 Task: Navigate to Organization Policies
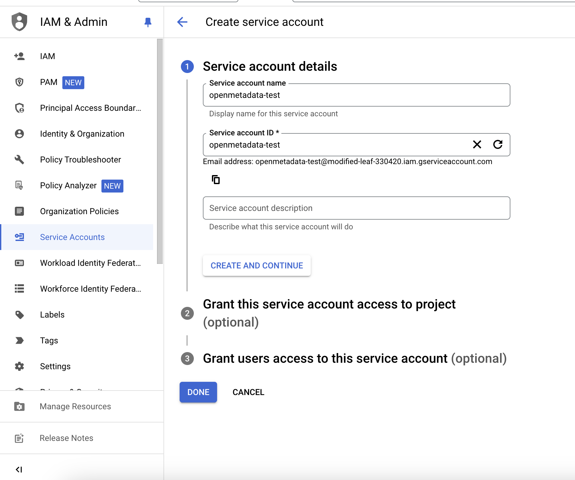(79, 211)
